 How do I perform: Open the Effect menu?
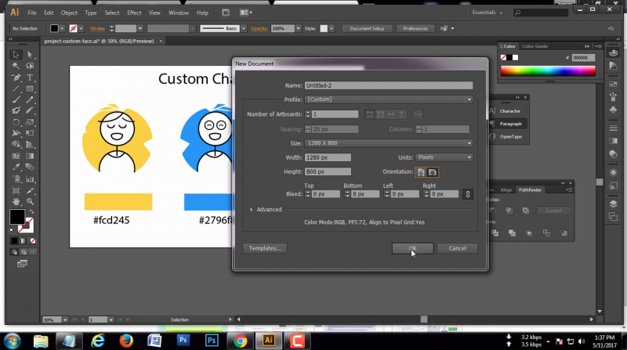[134, 13]
